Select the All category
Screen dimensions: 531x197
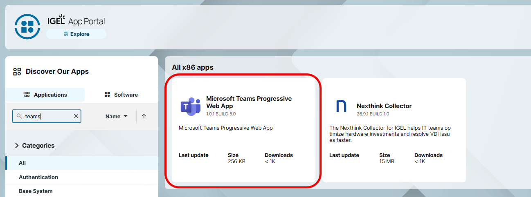82,163
